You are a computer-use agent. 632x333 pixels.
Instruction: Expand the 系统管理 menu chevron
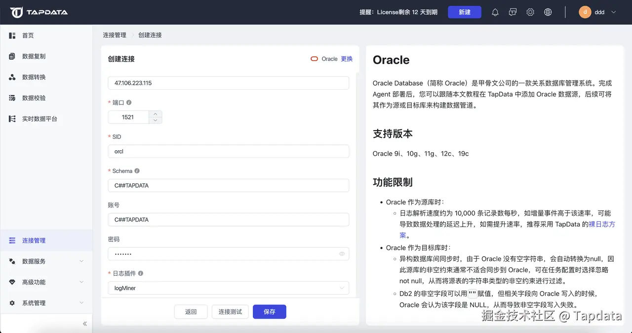pyautogui.click(x=82, y=303)
